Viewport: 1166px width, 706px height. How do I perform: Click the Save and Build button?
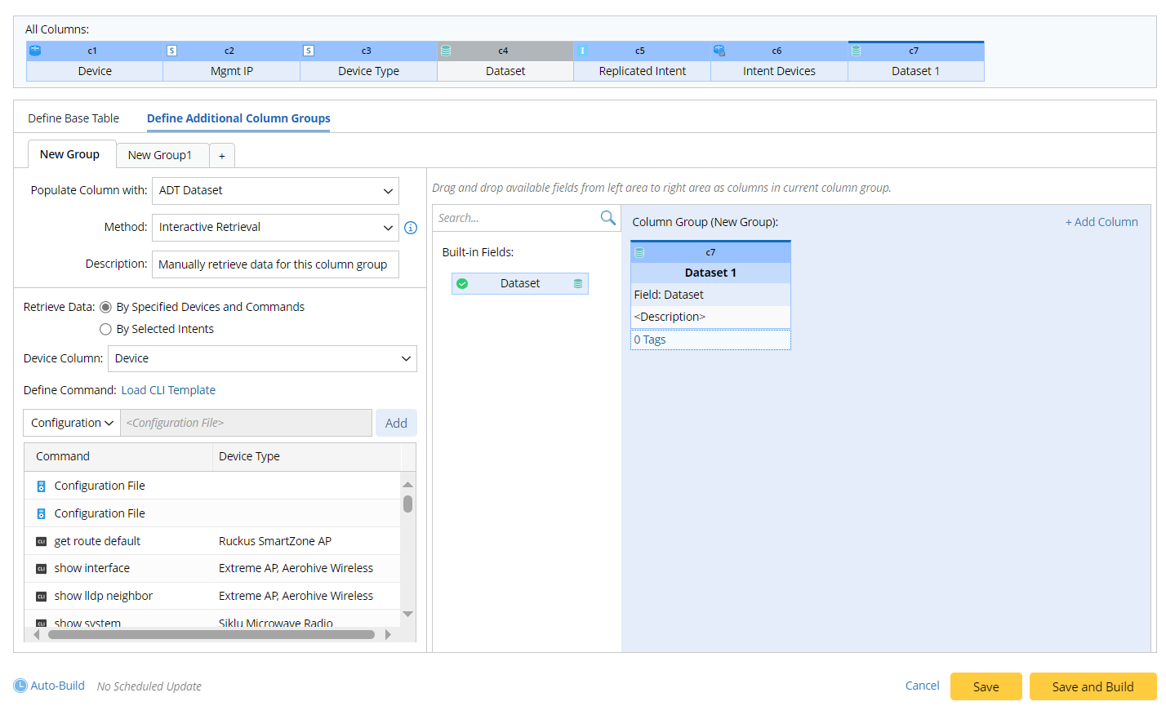[x=1093, y=686]
